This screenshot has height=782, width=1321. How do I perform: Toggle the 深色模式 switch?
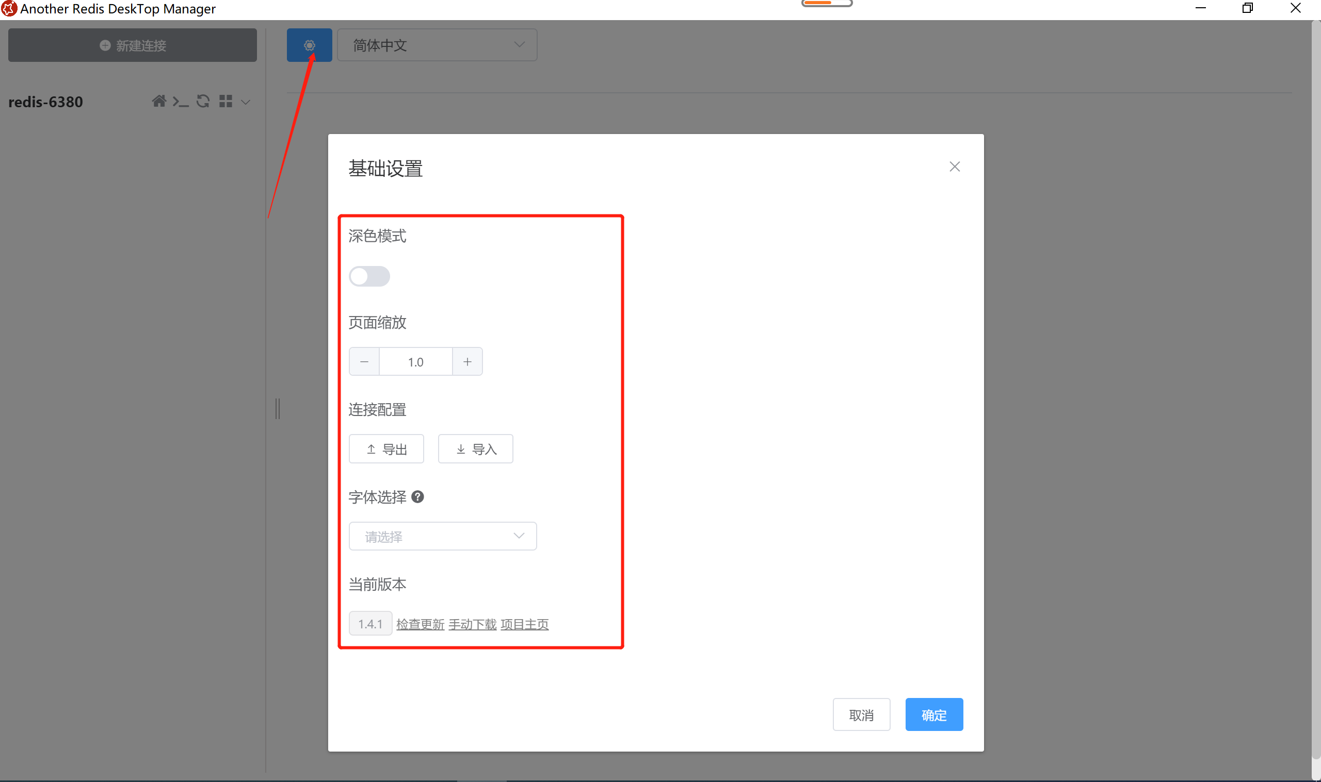click(x=369, y=276)
